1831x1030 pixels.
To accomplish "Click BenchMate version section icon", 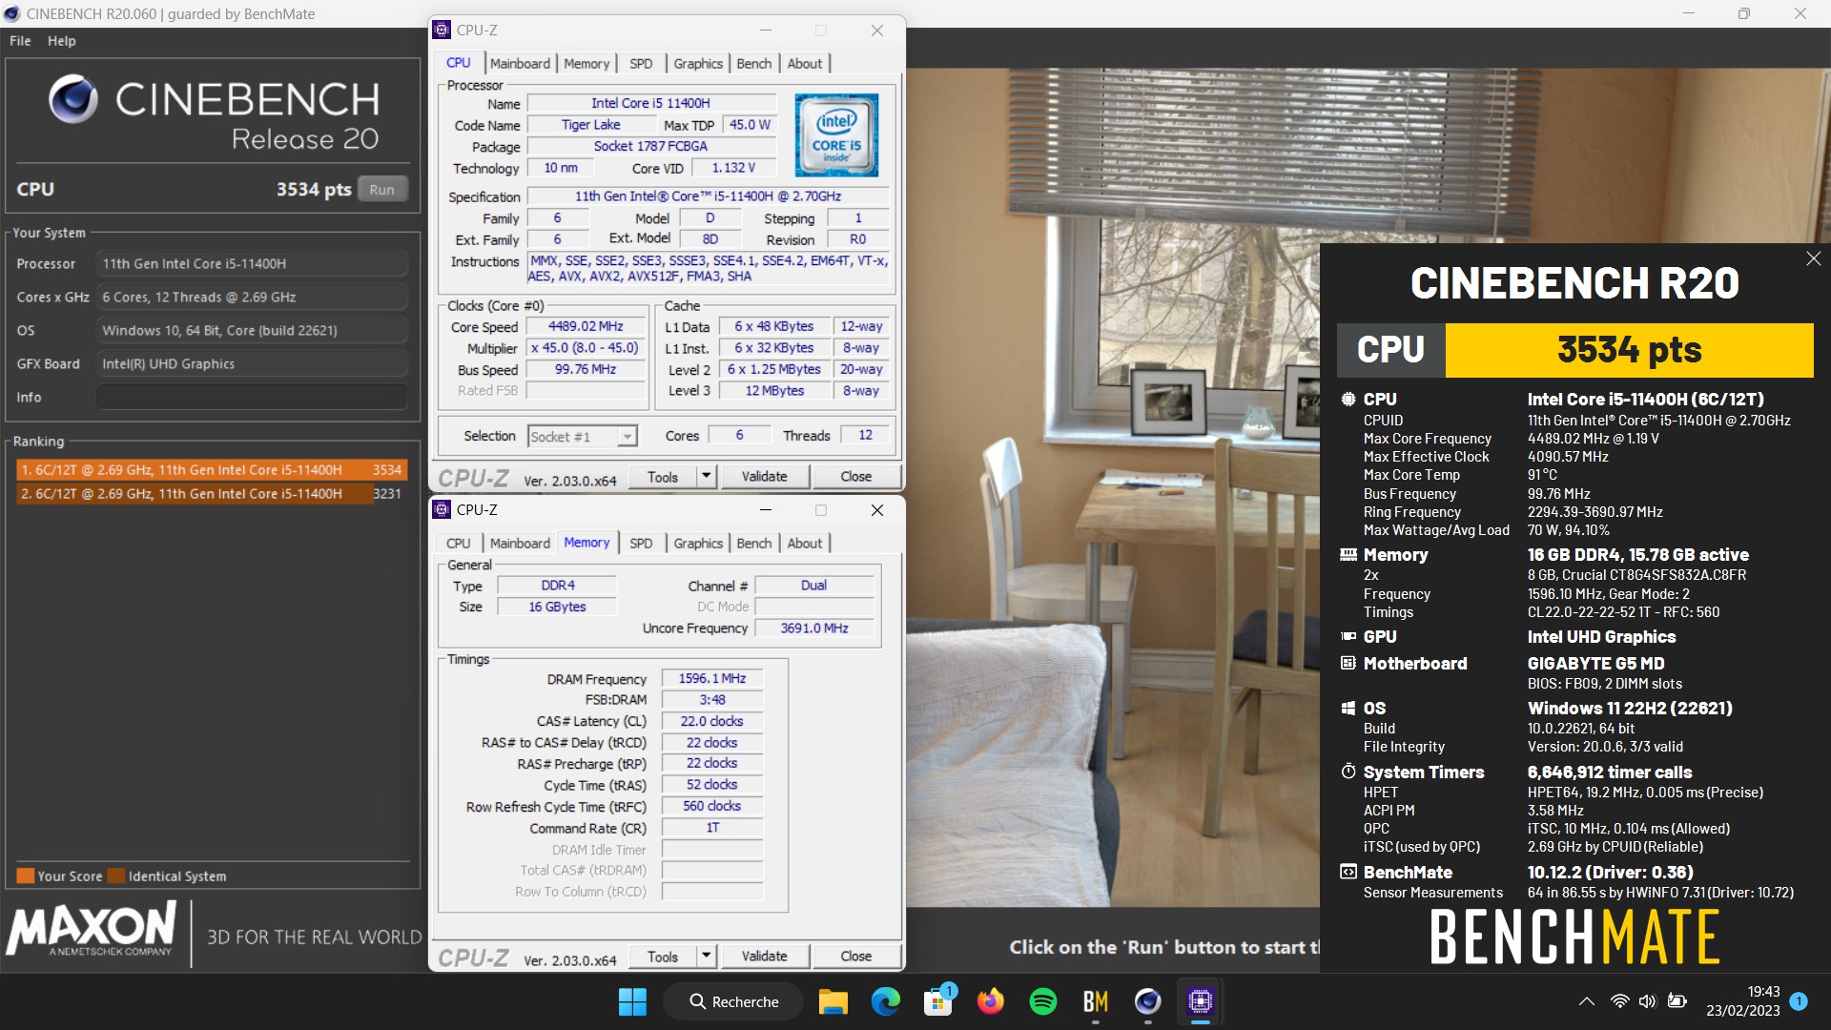I will [1348, 872].
